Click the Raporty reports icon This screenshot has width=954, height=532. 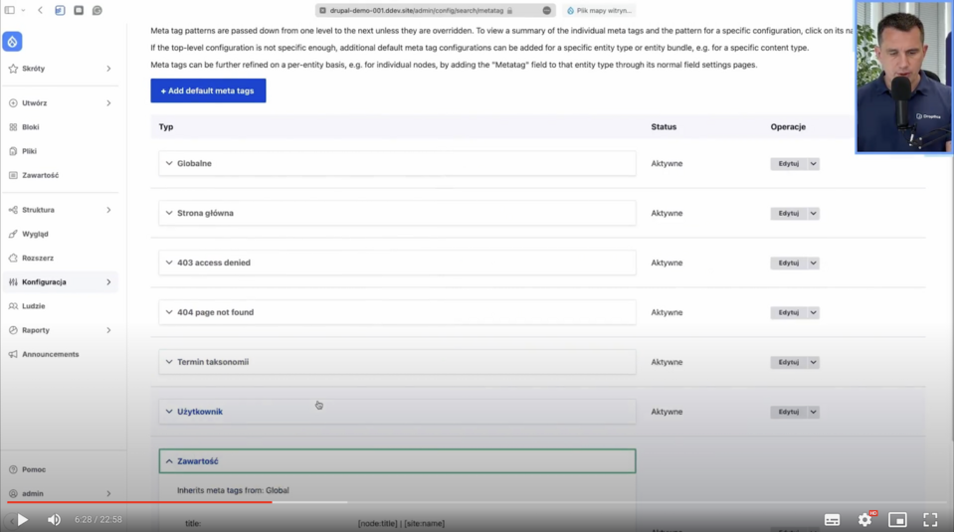click(13, 330)
